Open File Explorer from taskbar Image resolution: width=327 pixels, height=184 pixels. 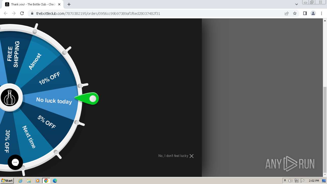(x=29, y=181)
